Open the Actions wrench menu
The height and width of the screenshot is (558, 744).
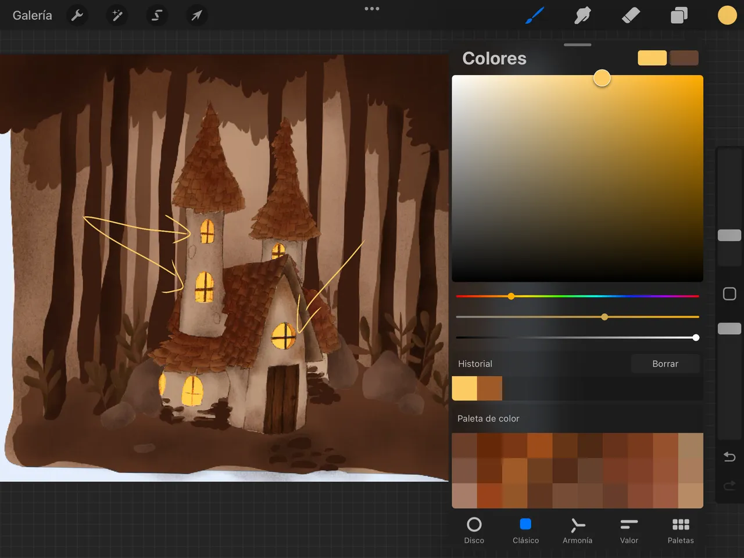(77, 16)
